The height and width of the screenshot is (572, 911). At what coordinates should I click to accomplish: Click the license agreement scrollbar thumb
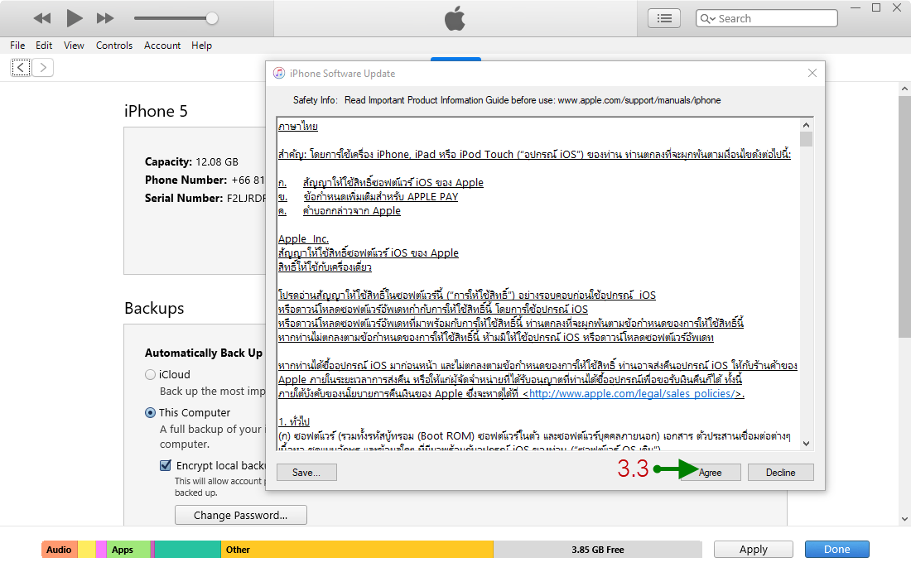pyautogui.click(x=806, y=139)
